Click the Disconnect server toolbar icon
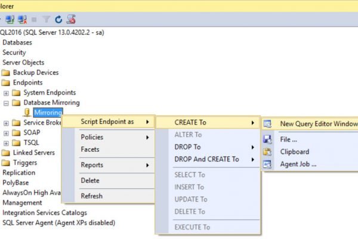 click(23, 19)
